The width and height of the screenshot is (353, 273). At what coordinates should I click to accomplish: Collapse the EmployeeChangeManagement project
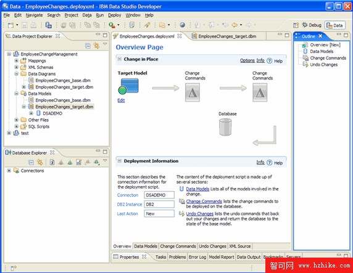pyautogui.click(x=9, y=54)
